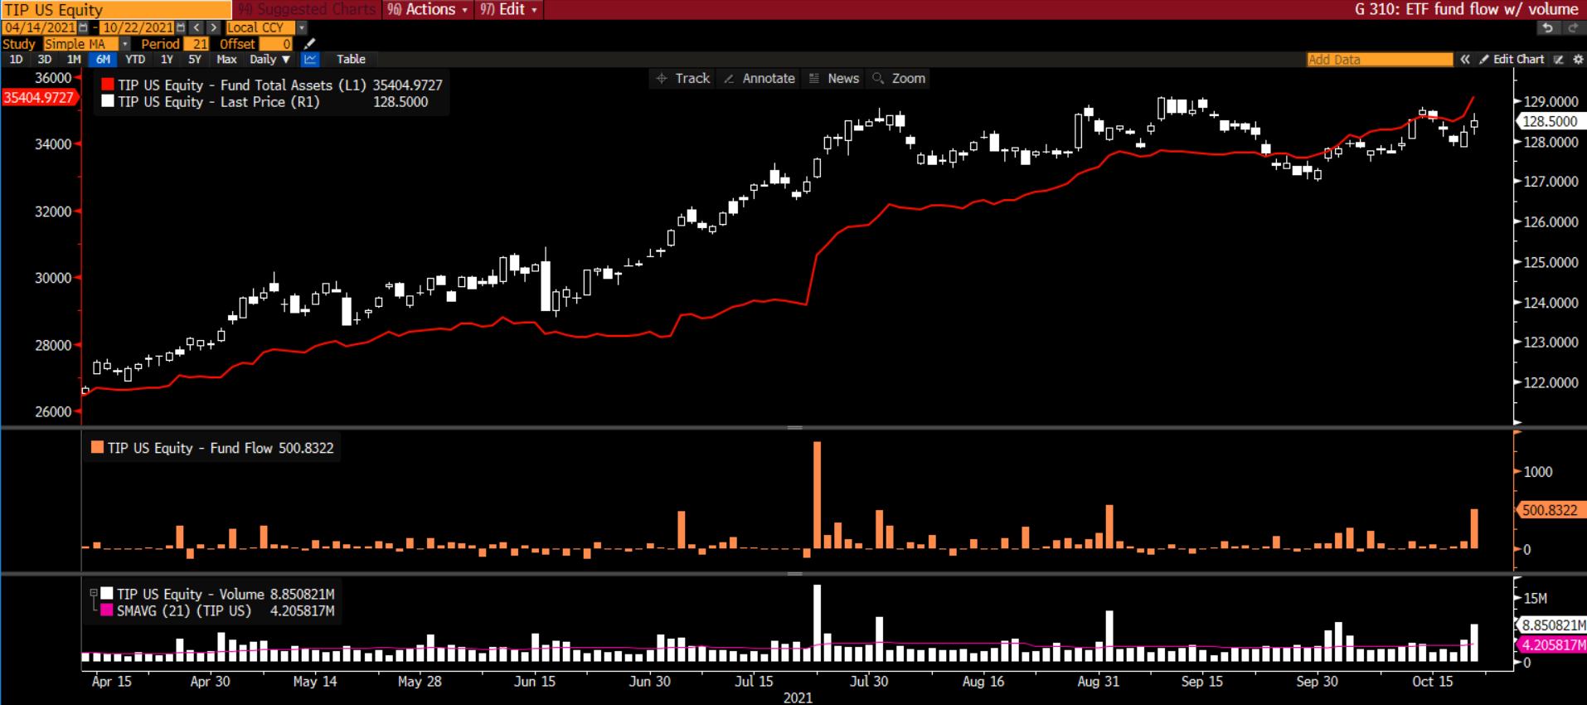This screenshot has height=705, width=1587.
Task: Open Suggested Charts menu
Action: coord(307,9)
